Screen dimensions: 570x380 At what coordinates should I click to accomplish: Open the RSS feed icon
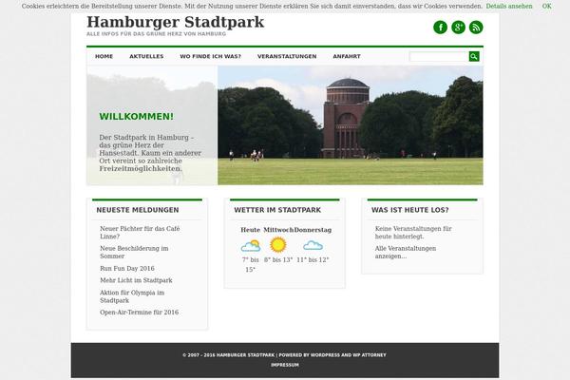[476, 28]
